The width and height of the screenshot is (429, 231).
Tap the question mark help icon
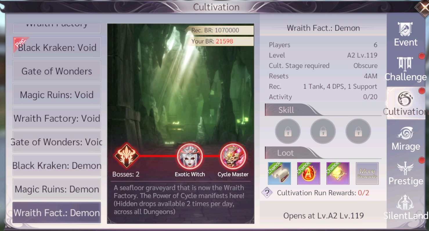[267, 193]
